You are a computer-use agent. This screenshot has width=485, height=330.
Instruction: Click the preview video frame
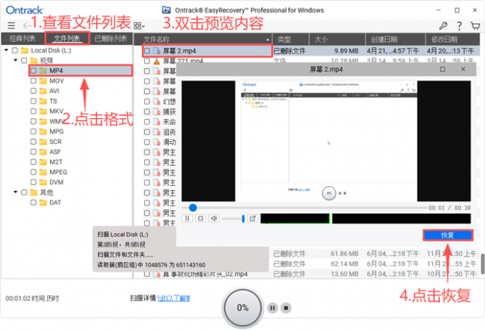click(327, 141)
